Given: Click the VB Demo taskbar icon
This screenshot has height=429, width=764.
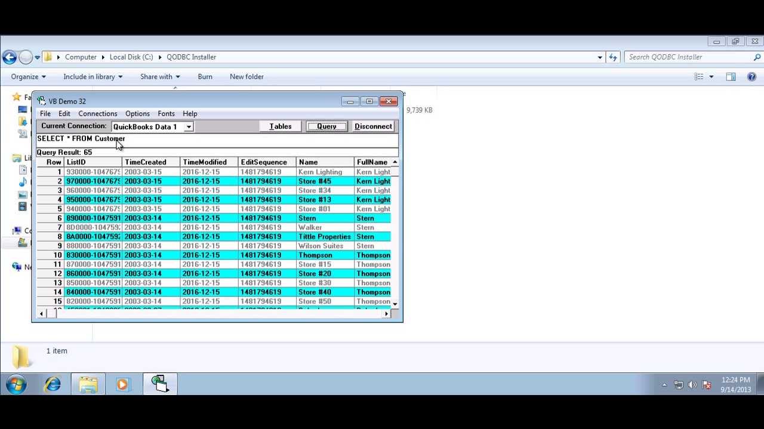Looking at the screenshot, I should tap(159, 384).
